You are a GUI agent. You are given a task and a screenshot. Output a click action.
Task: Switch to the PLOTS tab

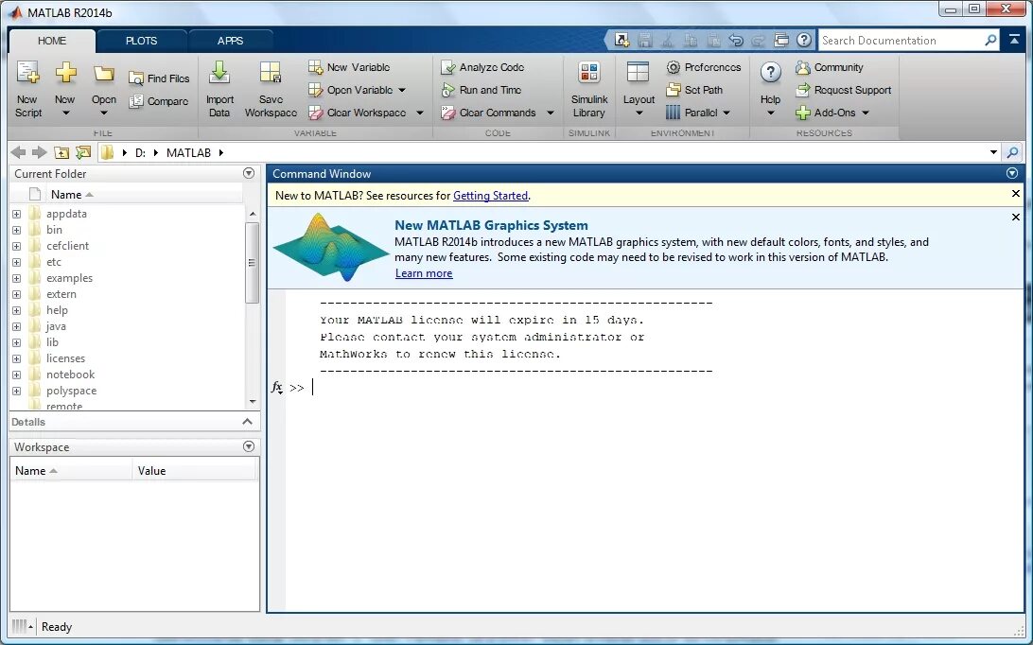(142, 41)
